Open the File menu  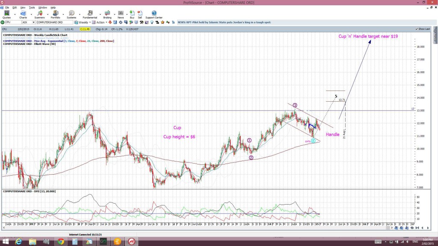coord(7,8)
